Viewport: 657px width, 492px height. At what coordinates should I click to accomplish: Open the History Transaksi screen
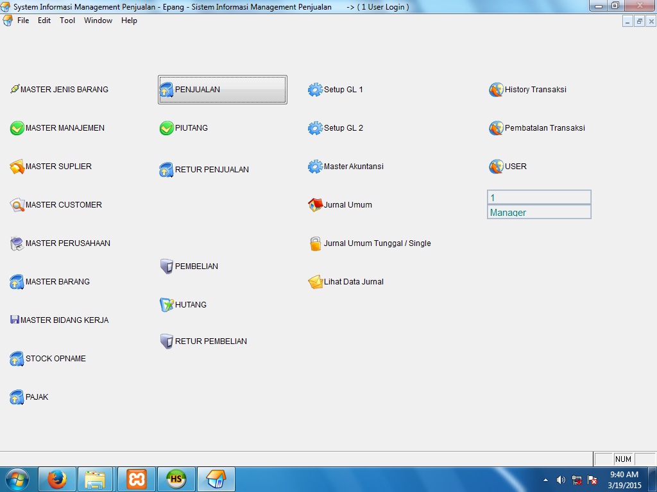(535, 90)
